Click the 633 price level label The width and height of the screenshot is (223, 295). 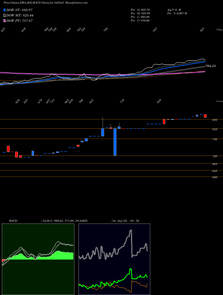215,171
